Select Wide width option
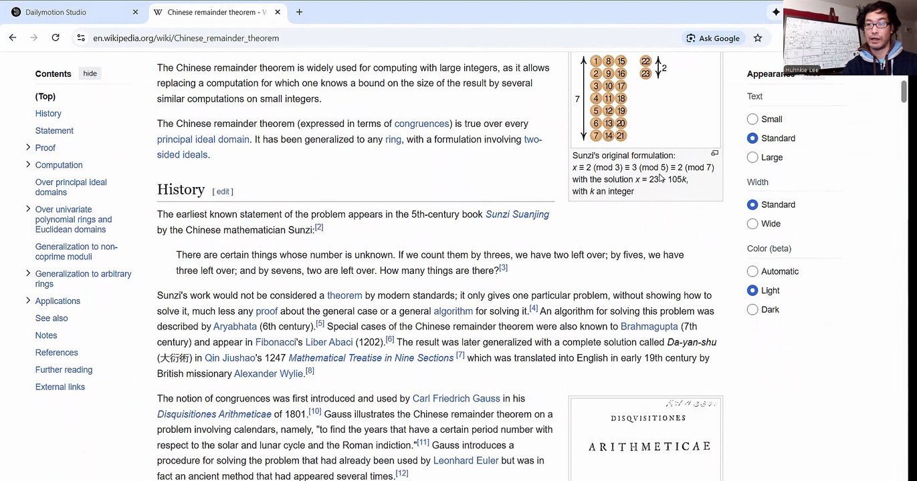This screenshot has width=917, height=481. [752, 224]
